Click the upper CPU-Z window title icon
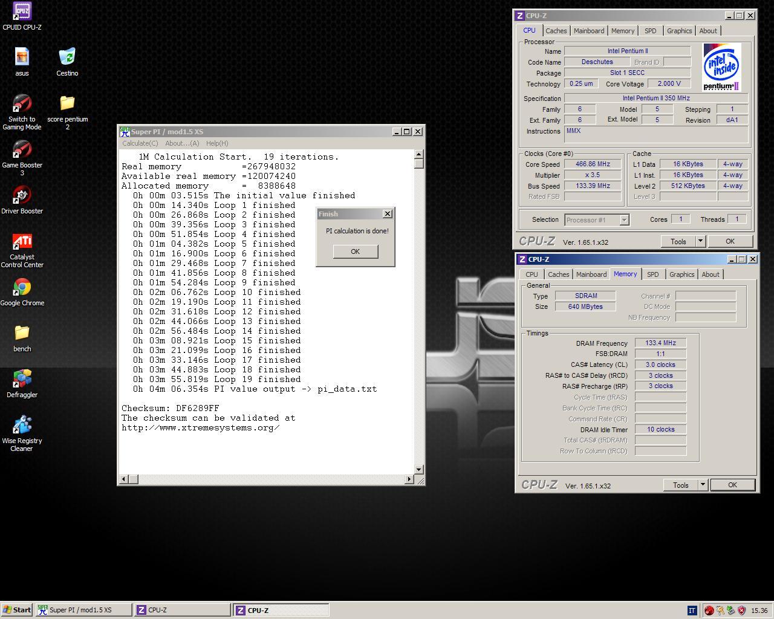774x619 pixels. coord(519,16)
